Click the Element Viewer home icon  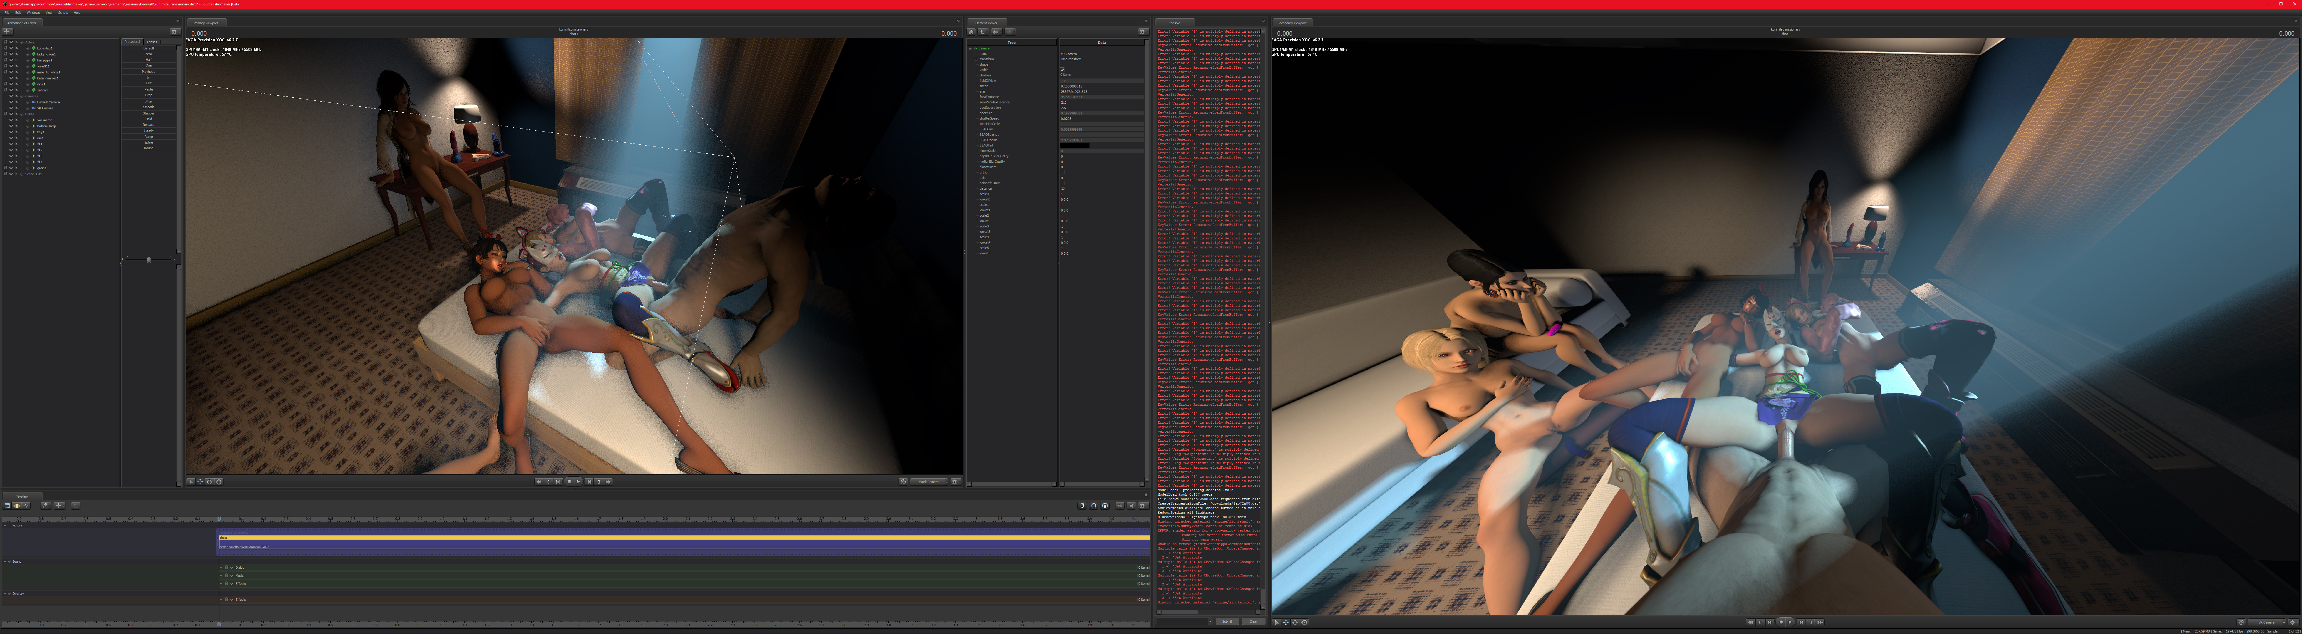[x=971, y=31]
